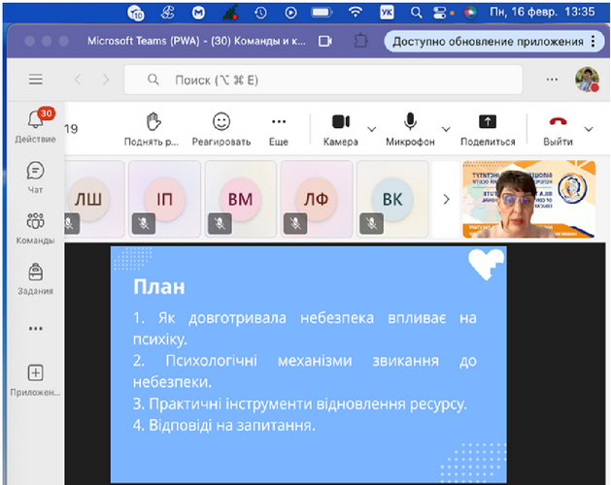Screen dimensions: 611x485
Task: Click the Raise hand (Поднять р...) icon
Action: tap(152, 121)
